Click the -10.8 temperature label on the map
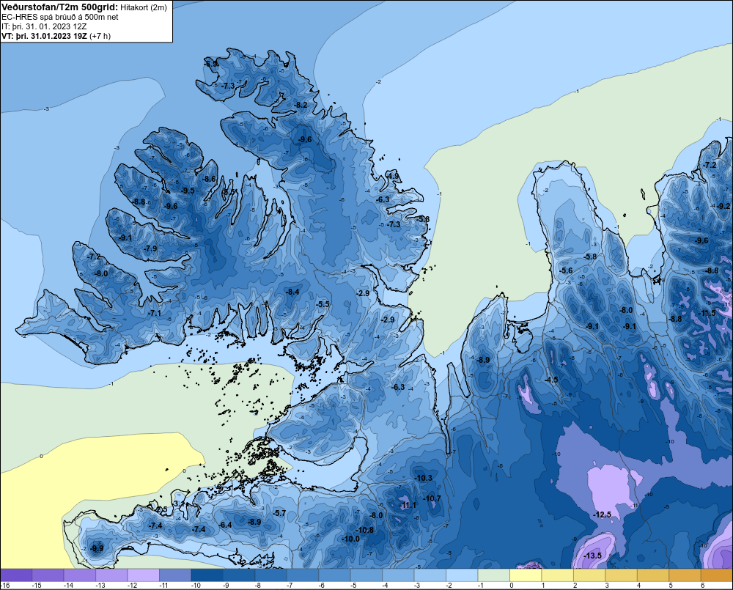The height and width of the screenshot is (590, 733). 365,530
